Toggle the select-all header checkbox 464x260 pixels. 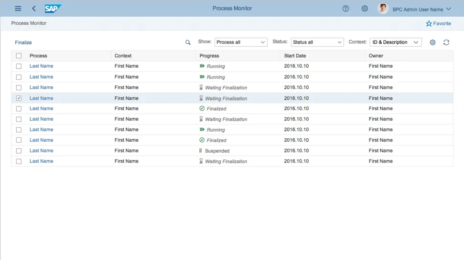click(19, 56)
